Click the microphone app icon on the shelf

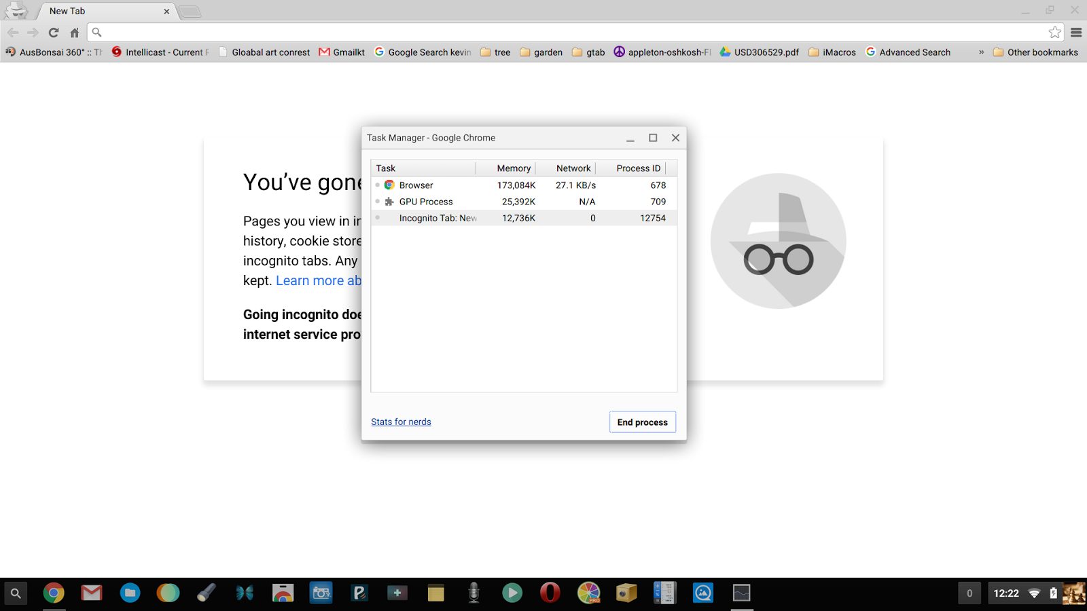(x=474, y=593)
